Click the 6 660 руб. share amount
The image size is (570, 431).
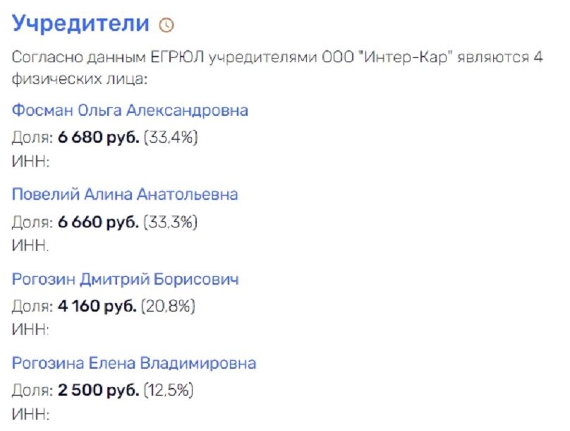pos(99,222)
